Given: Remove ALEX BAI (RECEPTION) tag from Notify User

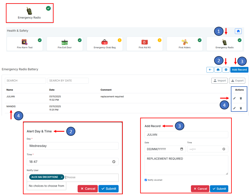Looking at the screenshot, I should (x=62, y=177).
